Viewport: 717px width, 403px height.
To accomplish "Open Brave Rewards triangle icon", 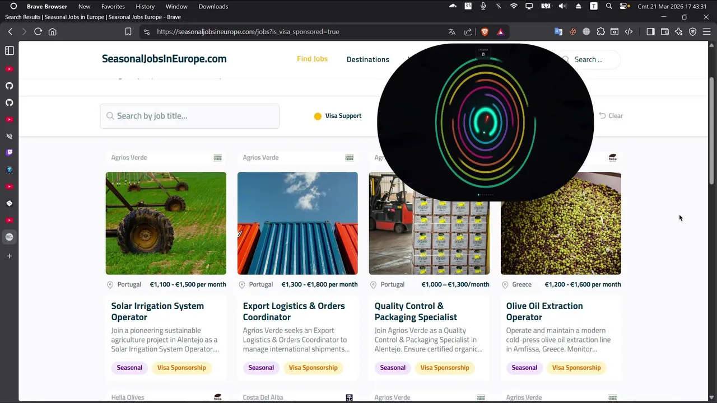I will click(x=500, y=32).
